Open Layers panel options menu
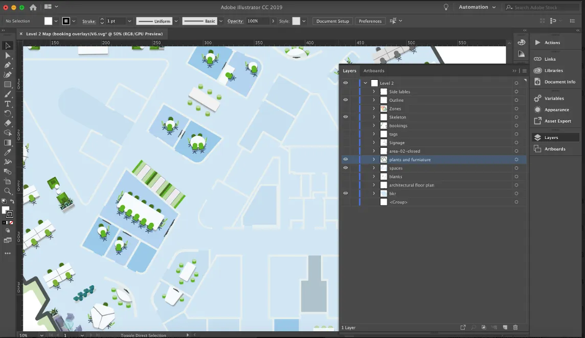This screenshot has width=585, height=338. pyautogui.click(x=524, y=71)
